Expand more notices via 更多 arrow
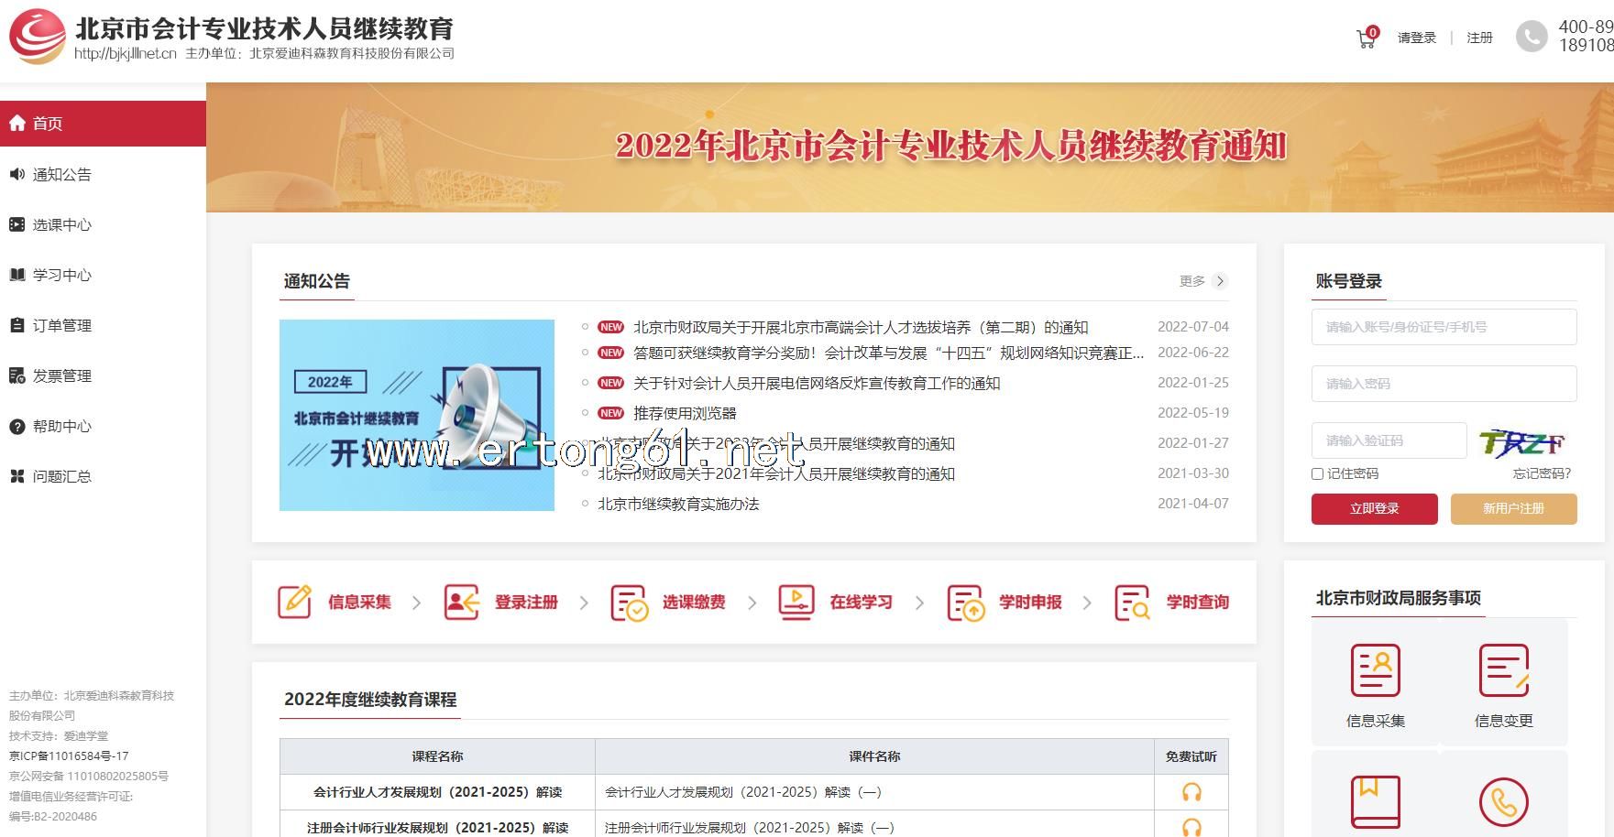 [1219, 281]
